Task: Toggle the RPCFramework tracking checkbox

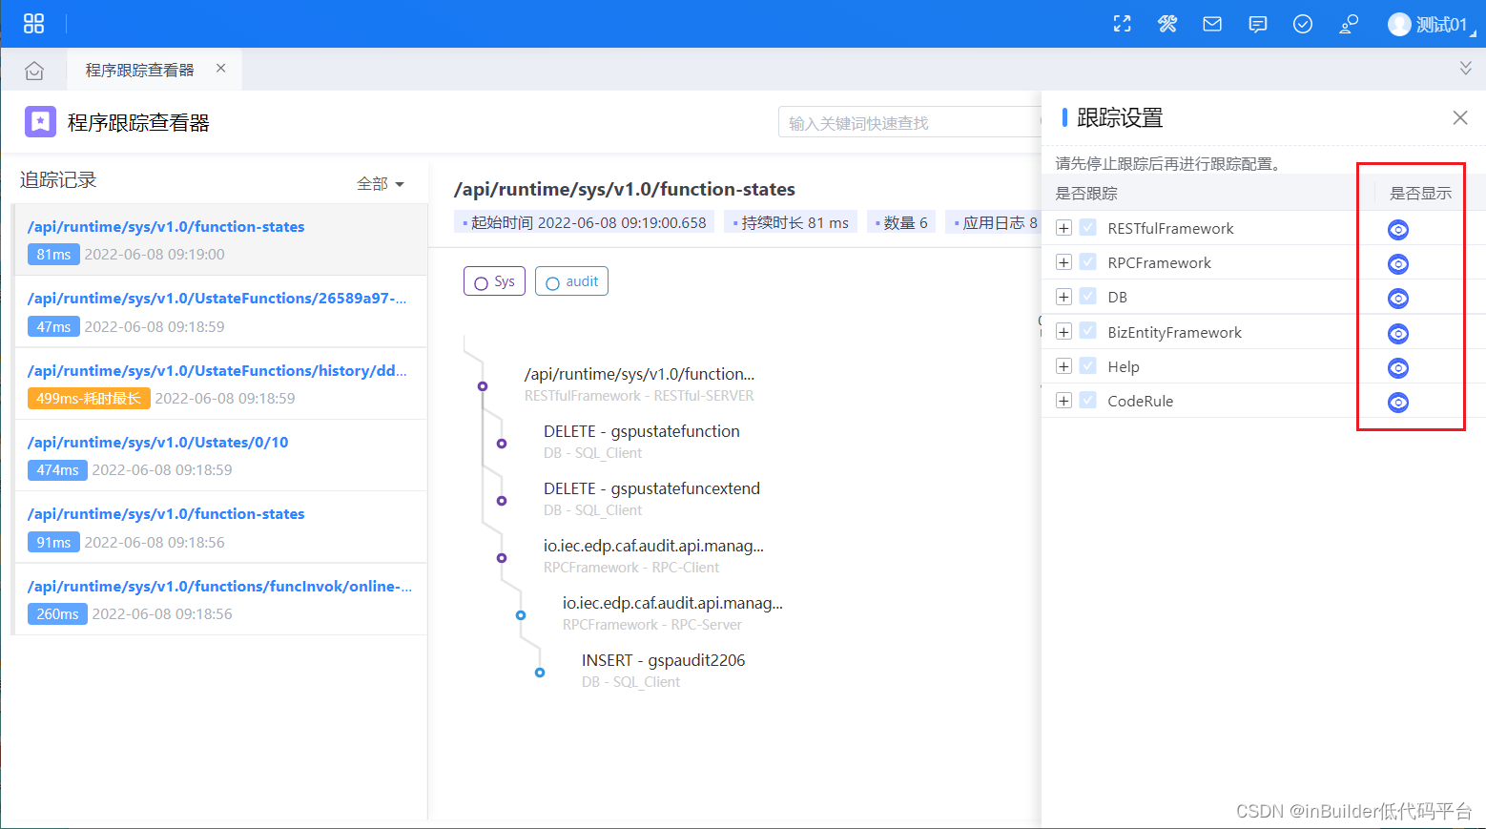Action: tap(1087, 263)
